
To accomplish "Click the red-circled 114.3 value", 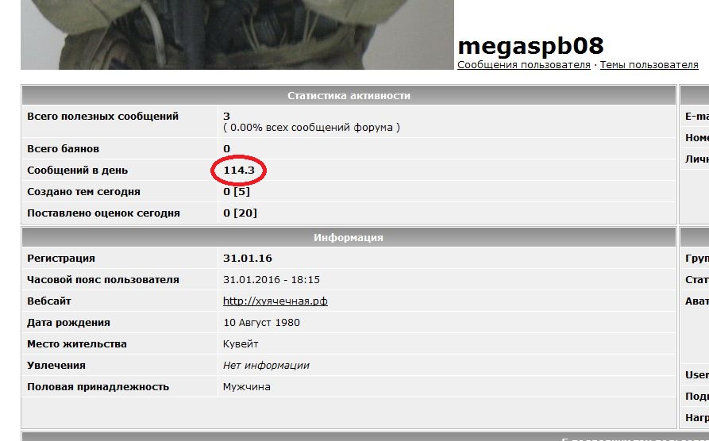I will click(238, 170).
